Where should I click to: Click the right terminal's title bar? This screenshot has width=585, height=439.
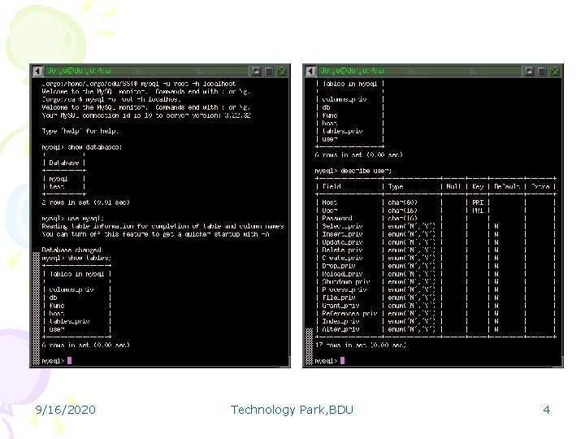point(420,71)
